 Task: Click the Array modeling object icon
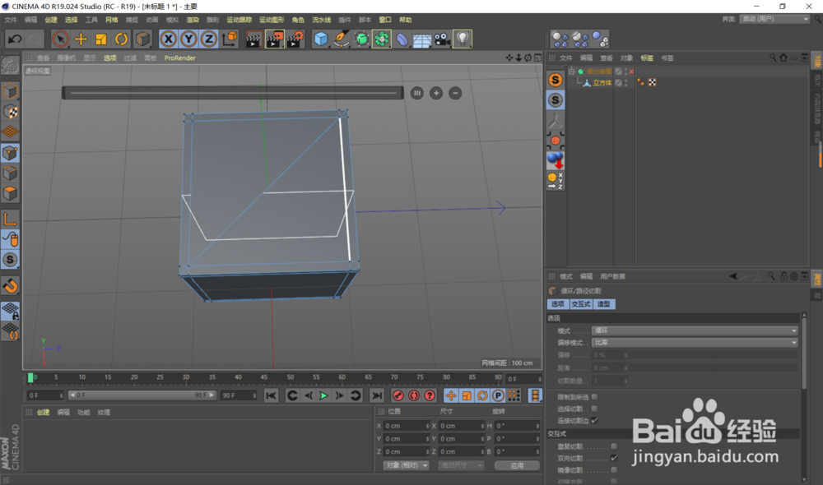click(382, 39)
